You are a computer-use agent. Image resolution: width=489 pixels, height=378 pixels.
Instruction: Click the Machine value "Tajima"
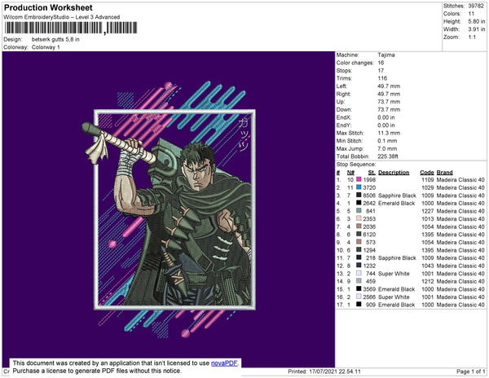[386, 55]
